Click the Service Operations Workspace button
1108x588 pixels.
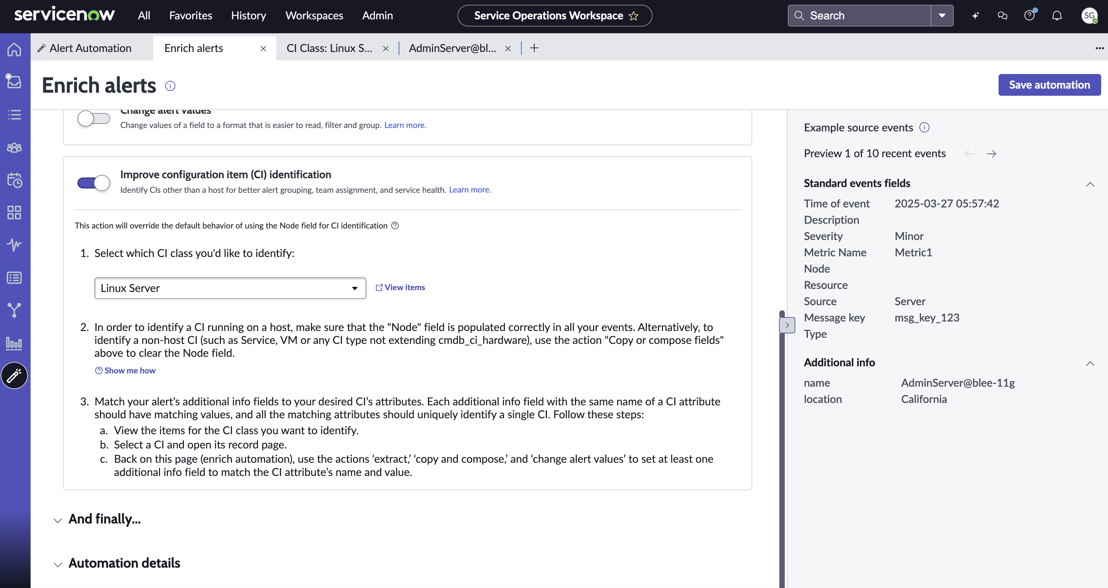(555, 16)
